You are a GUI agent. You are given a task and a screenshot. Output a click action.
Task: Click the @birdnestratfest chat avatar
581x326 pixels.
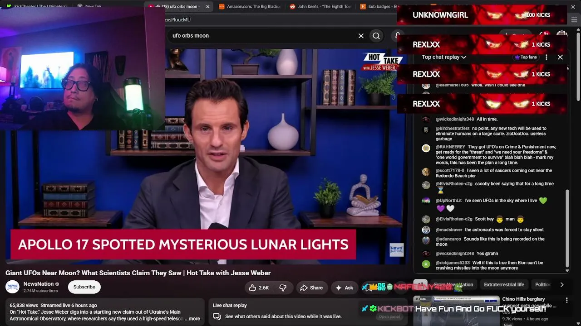click(x=426, y=130)
